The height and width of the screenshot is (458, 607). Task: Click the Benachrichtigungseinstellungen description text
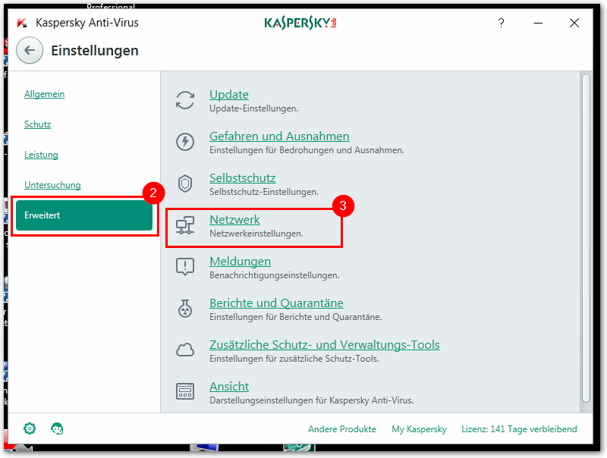click(x=275, y=275)
